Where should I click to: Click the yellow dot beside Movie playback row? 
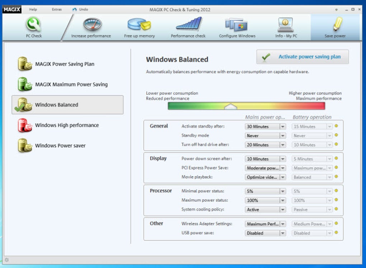(336, 177)
